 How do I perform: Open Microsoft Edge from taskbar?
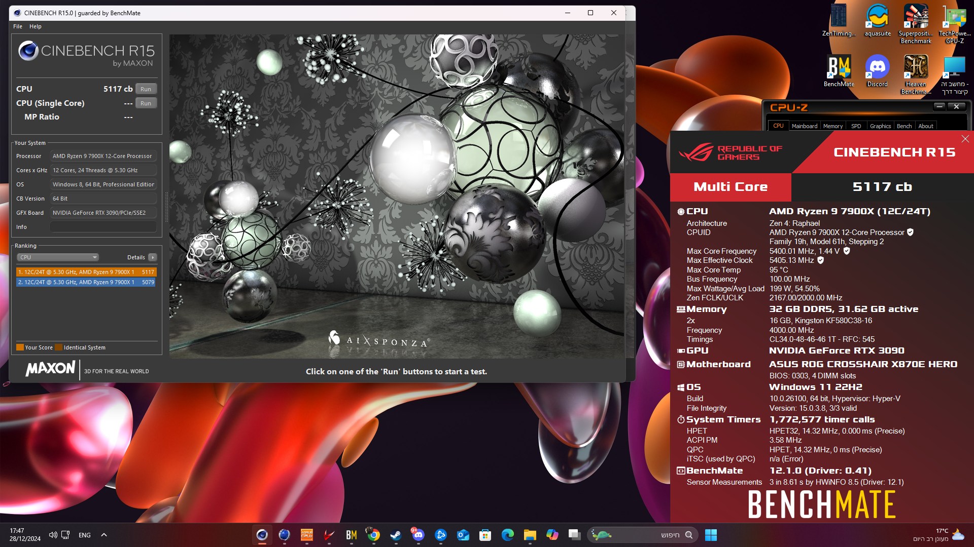(507, 535)
